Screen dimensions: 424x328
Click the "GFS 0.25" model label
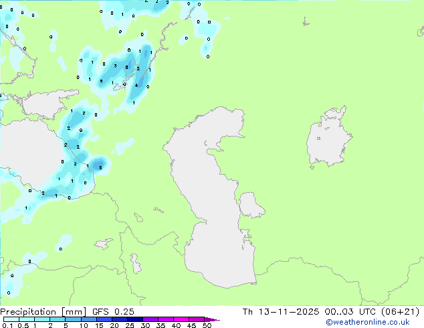coord(113,312)
